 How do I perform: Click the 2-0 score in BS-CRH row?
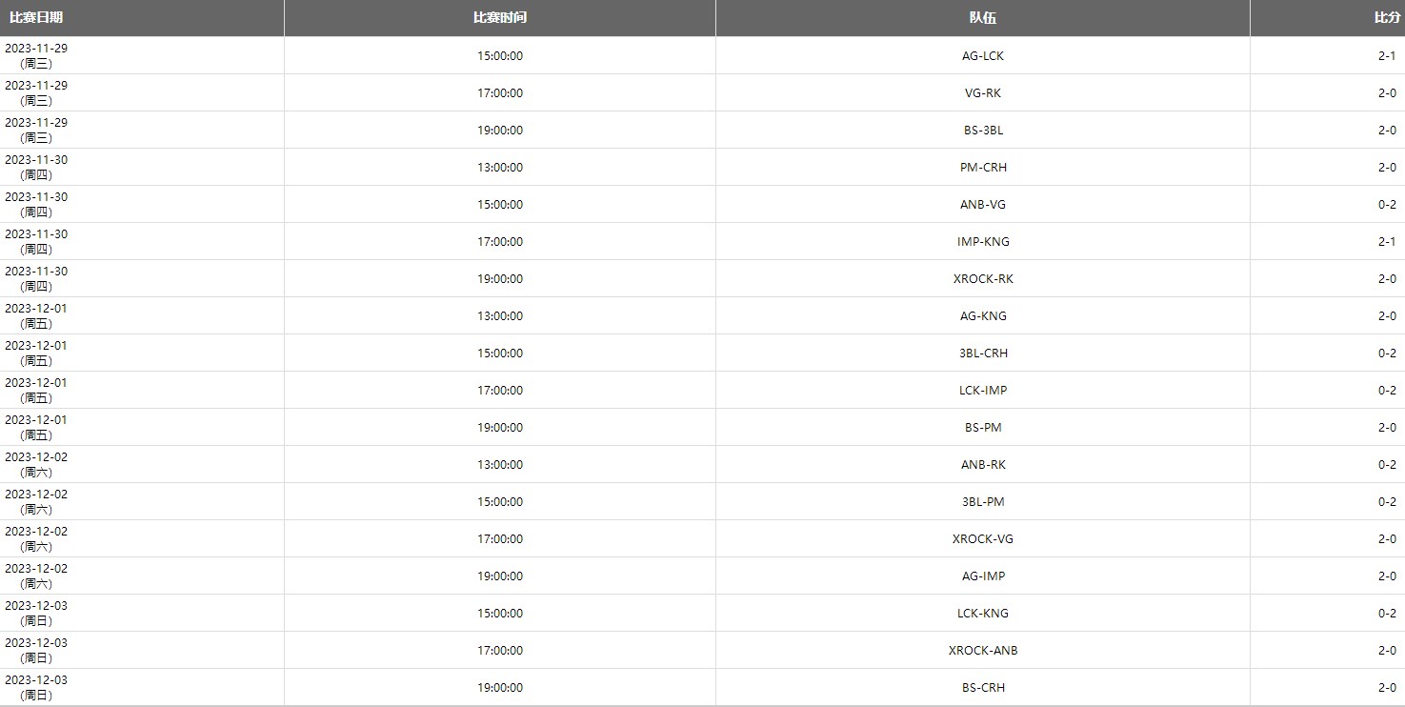pyautogui.click(x=1387, y=687)
